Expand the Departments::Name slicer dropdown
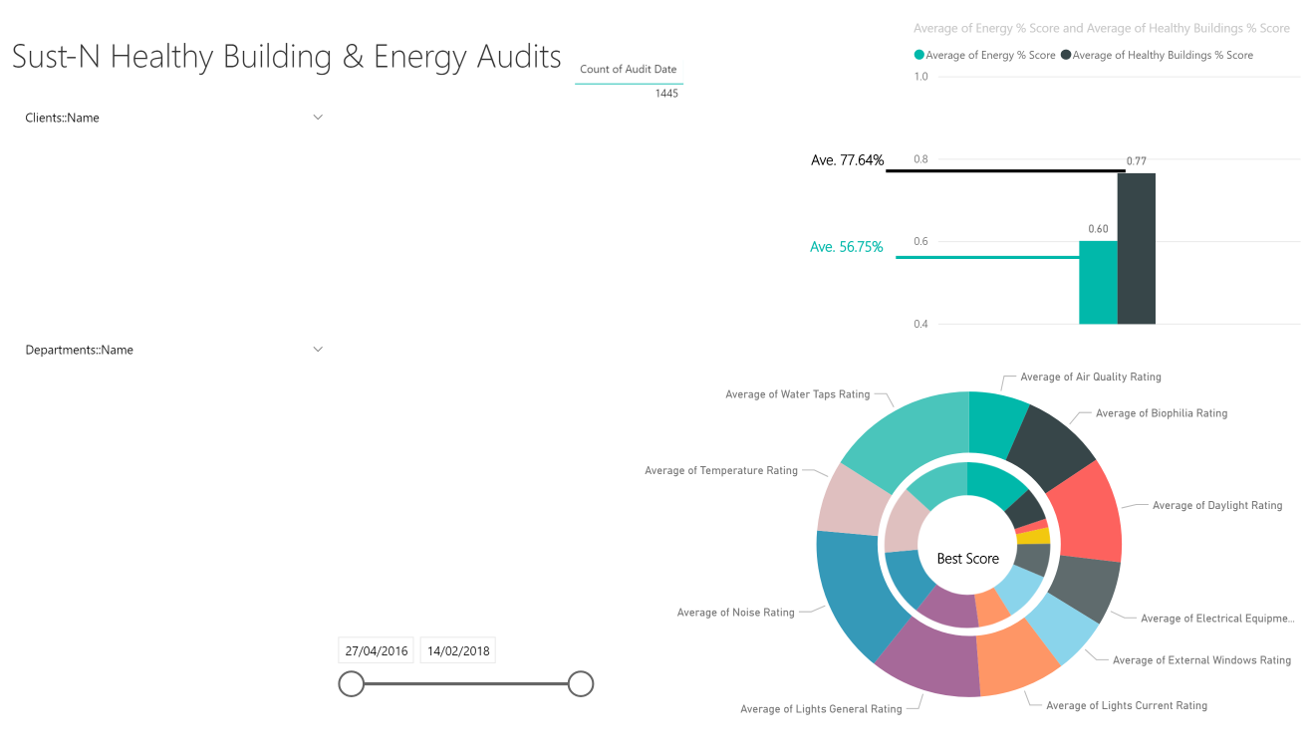Image resolution: width=1309 pixels, height=756 pixels. point(318,350)
